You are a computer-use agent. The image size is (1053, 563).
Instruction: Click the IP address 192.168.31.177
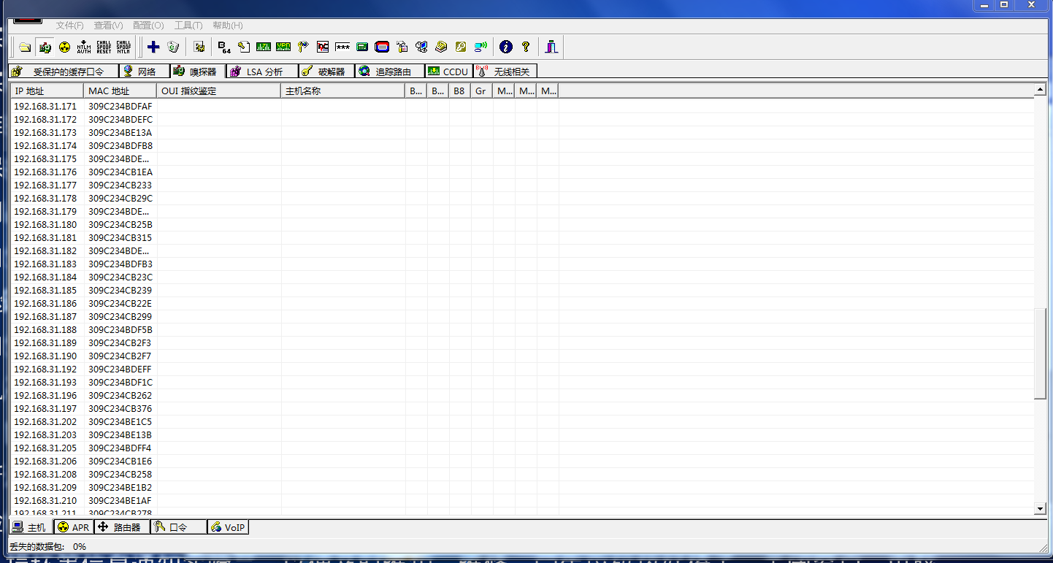pos(45,185)
